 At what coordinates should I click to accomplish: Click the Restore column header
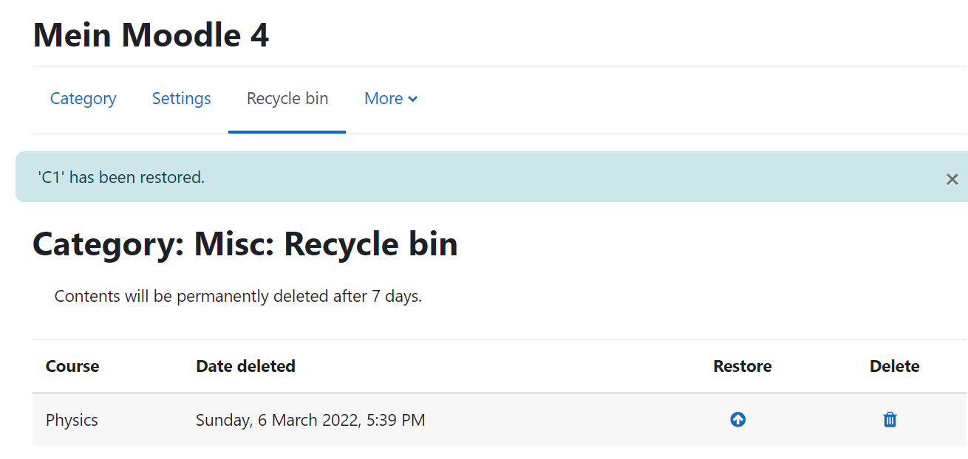(742, 366)
